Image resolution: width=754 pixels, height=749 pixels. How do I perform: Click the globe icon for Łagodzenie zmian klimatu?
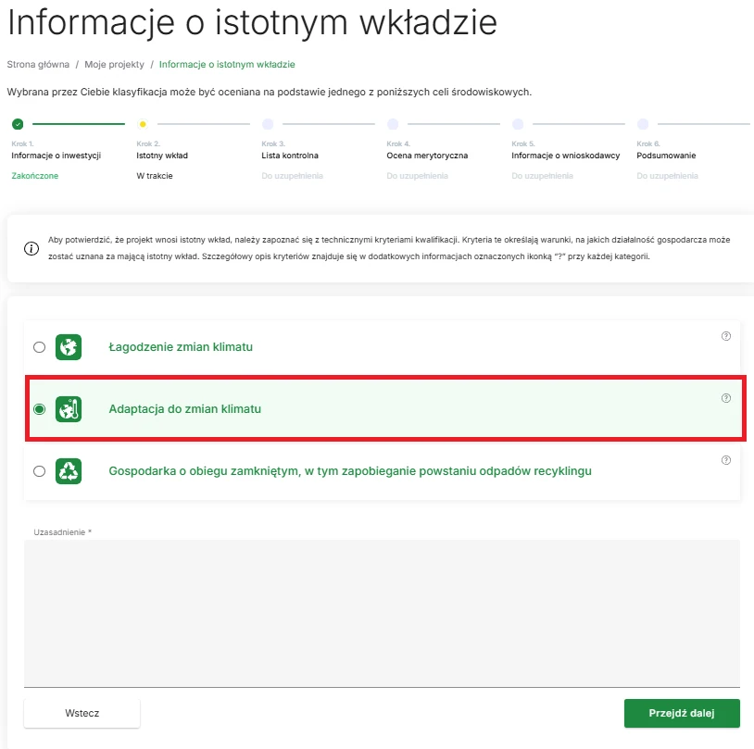pos(69,347)
